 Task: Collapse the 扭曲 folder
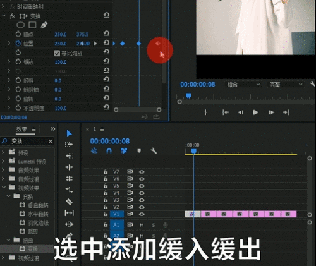[9, 239]
